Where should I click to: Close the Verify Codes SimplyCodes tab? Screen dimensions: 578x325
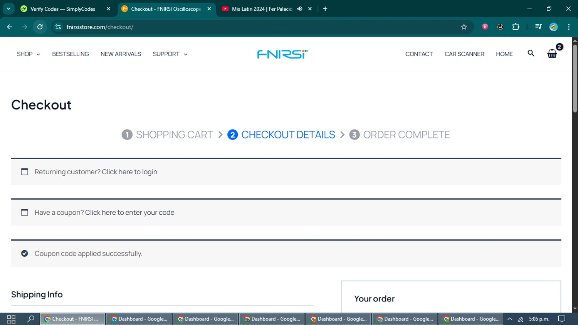[x=108, y=9]
